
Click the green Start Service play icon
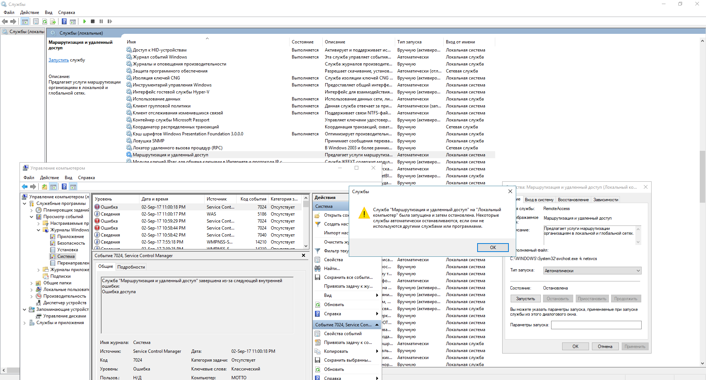pyautogui.click(x=85, y=21)
